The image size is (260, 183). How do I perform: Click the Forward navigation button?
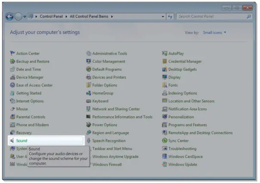18,16
